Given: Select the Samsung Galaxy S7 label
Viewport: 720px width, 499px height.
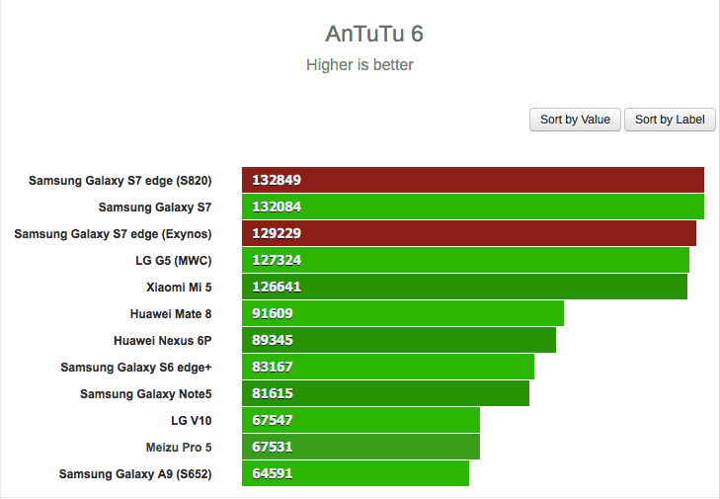Looking at the screenshot, I should pyautogui.click(x=155, y=208).
